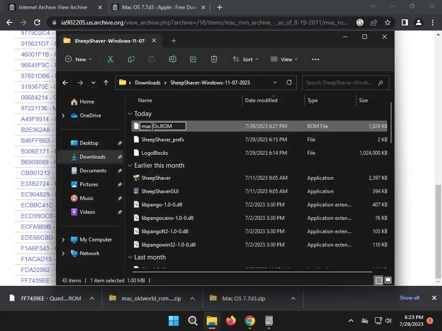Sort files by Type column header
Screen dimensions: 442x331
313,100
